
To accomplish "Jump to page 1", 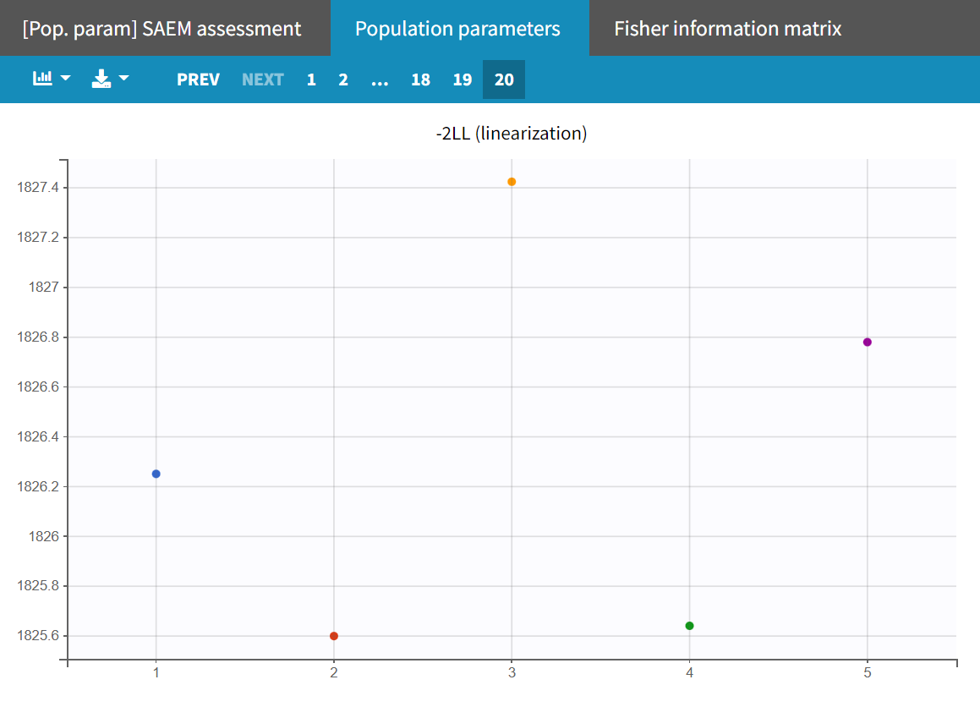I will click(311, 79).
